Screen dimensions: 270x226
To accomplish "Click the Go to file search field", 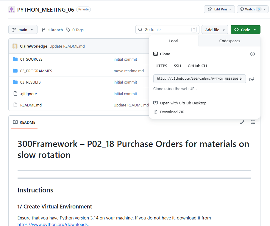I will 167,29.
